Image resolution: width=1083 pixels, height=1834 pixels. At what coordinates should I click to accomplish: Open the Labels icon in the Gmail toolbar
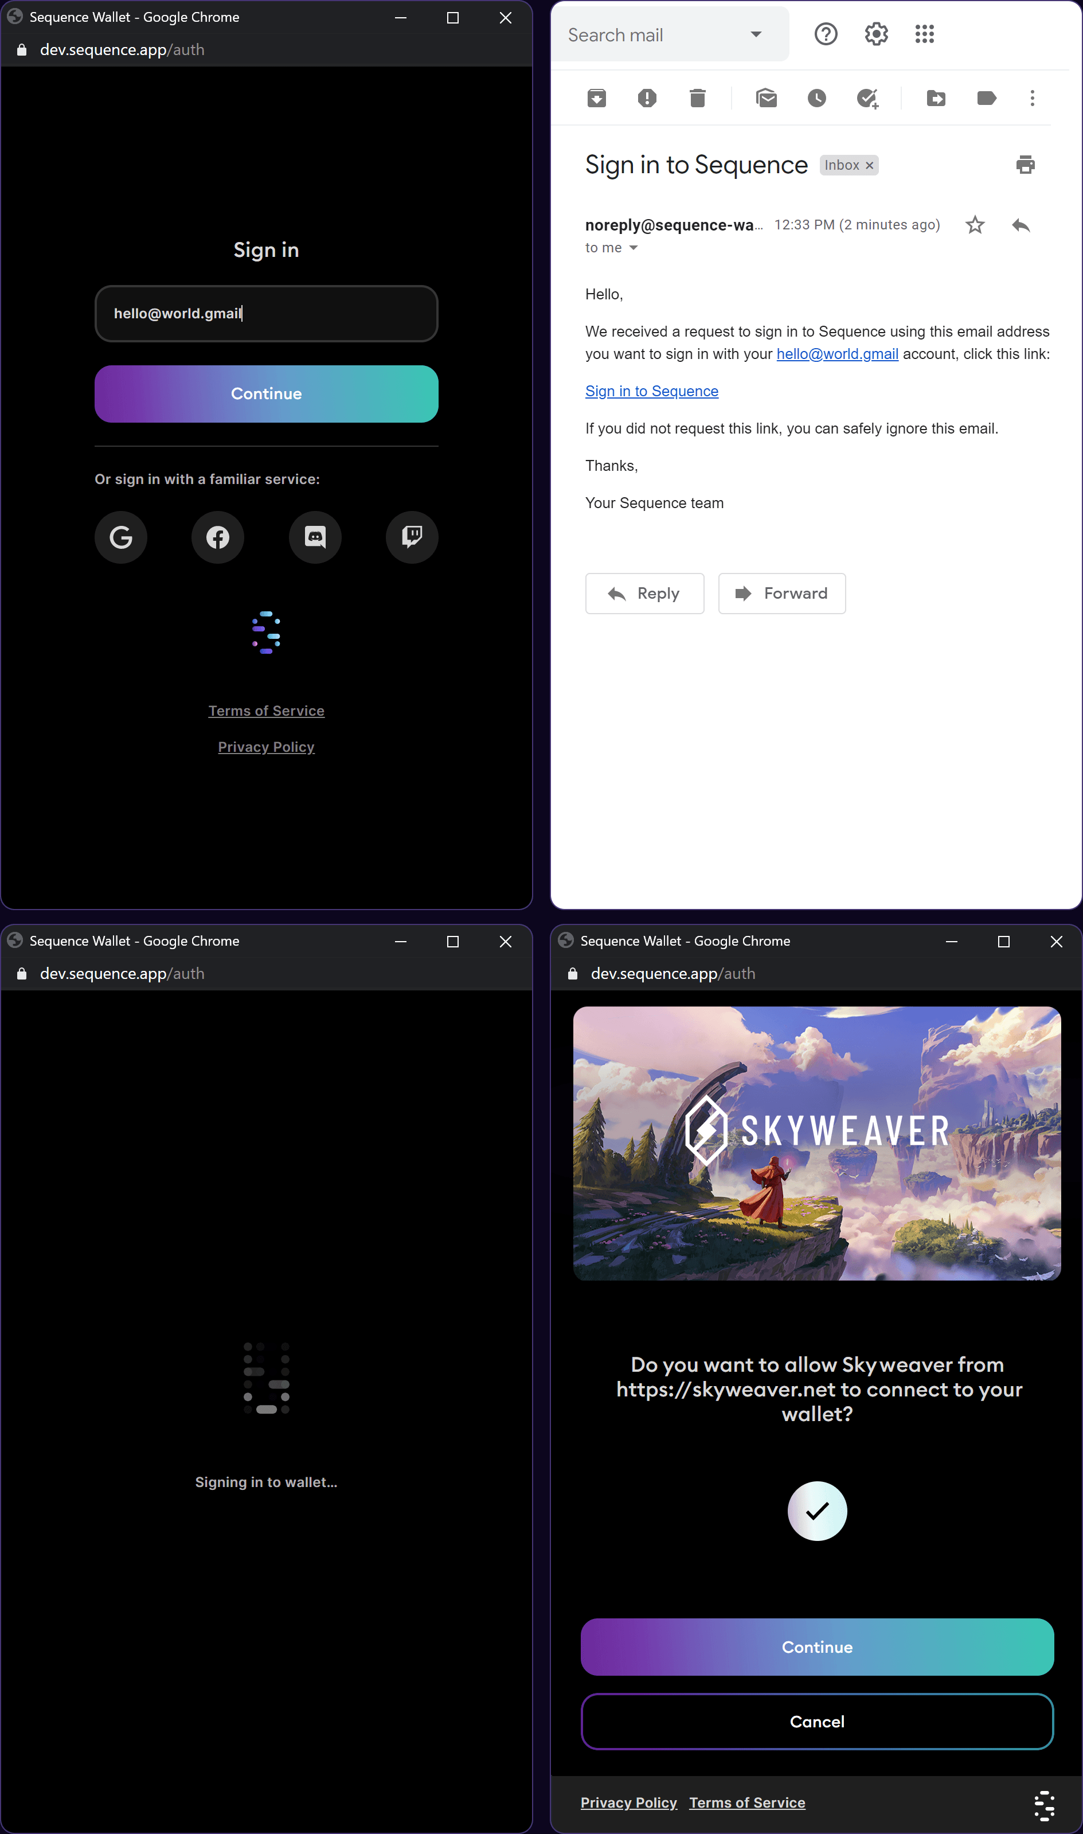click(987, 98)
